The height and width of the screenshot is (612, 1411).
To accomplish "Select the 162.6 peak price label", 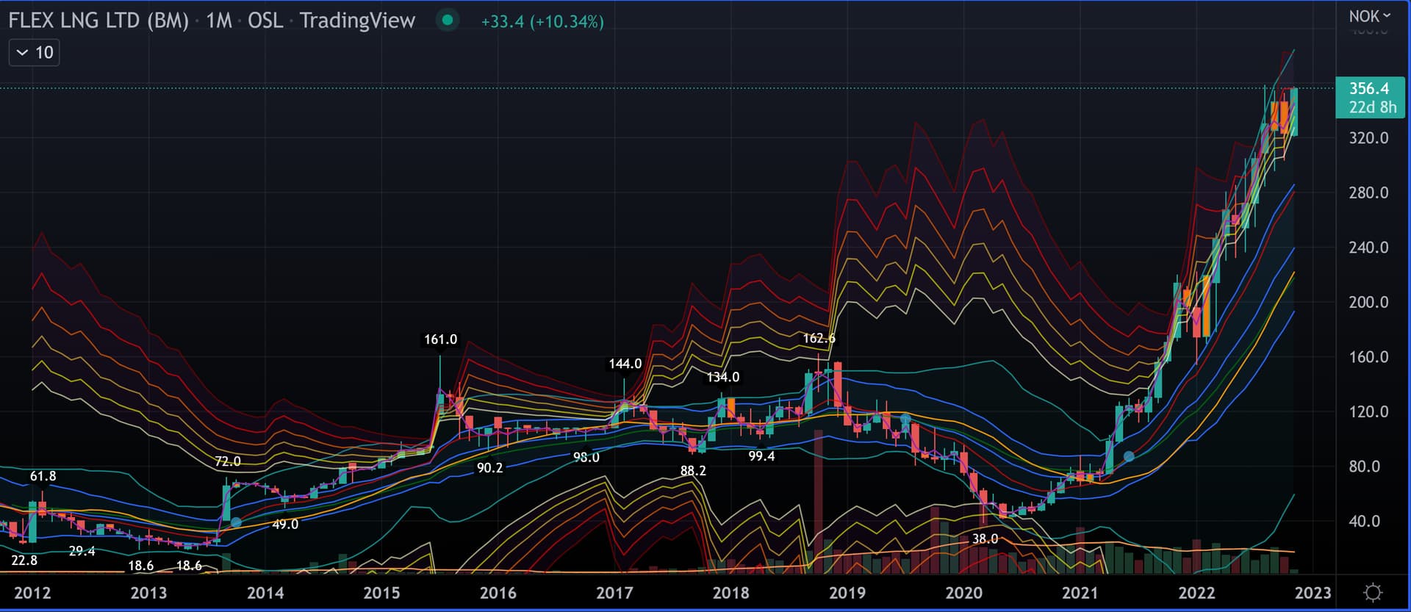I will coord(819,339).
